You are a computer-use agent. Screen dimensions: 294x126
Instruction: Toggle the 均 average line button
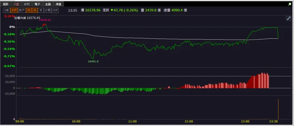[x=29, y=10]
